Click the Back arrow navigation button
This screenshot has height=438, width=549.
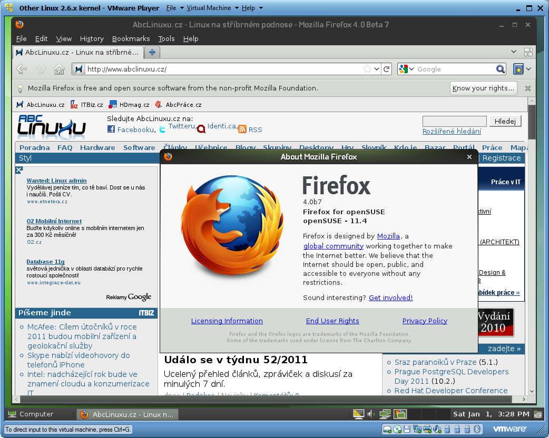pyautogui.click(x=22, y=69)
